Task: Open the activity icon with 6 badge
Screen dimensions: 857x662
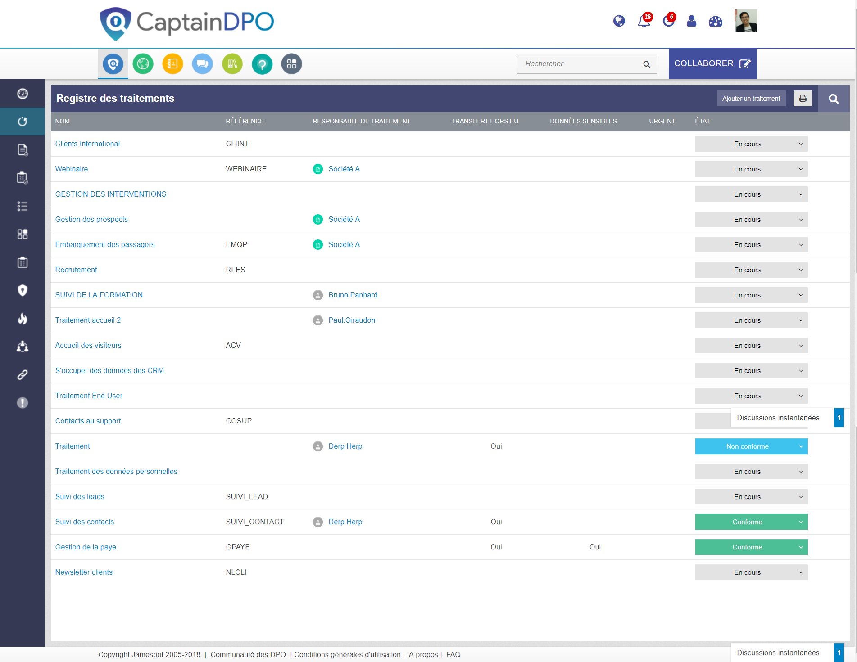Action: pos(669,21)
